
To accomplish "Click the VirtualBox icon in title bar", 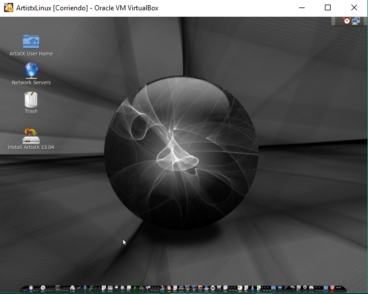I will point(8,8).
